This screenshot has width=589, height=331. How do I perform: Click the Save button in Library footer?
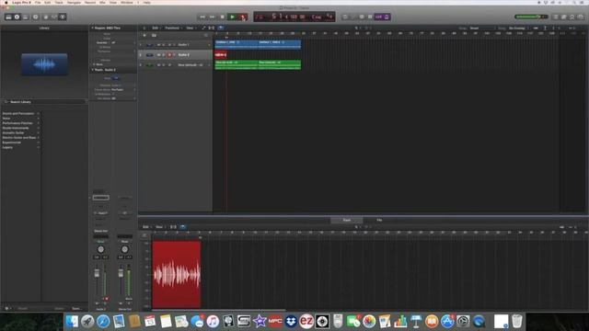(76, 309)
